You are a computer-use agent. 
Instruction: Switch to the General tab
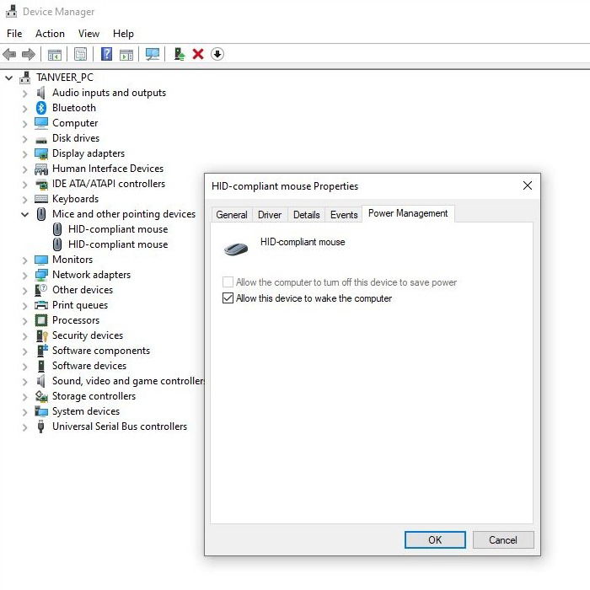[x=232, y=214]
